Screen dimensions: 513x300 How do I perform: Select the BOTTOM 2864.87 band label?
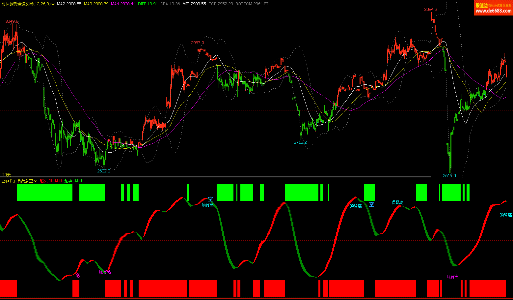252,4
